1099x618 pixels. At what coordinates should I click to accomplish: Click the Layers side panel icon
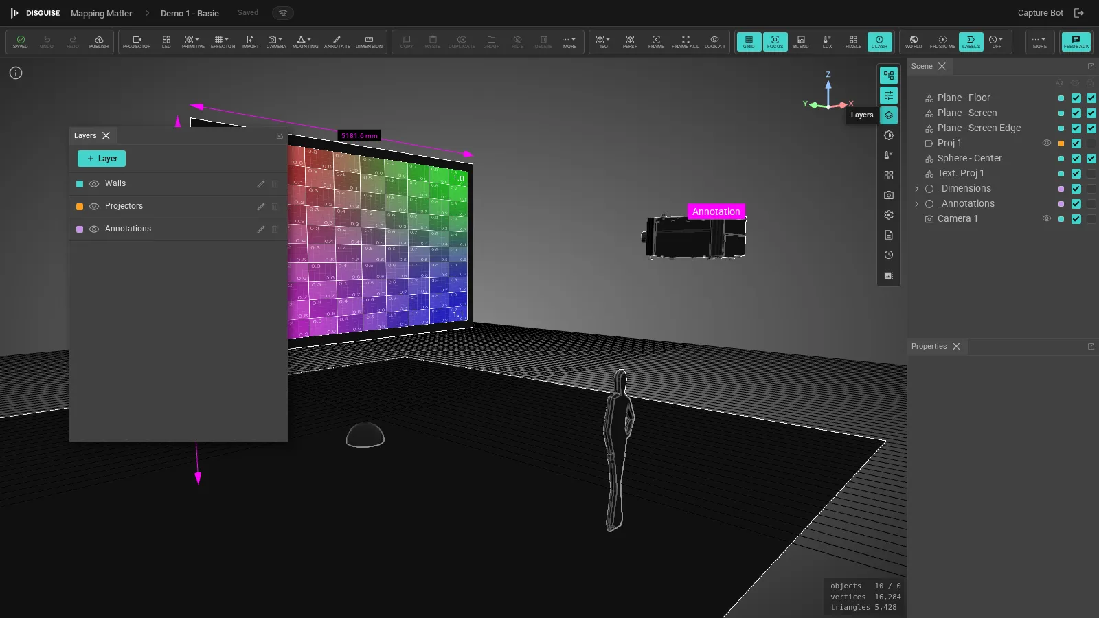point(889,115)
